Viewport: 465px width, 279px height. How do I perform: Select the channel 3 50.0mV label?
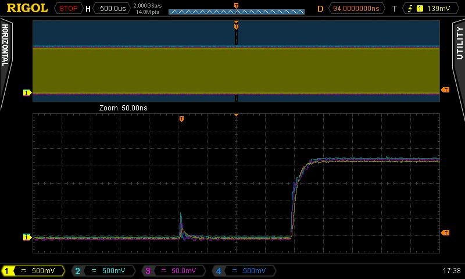(x=184, y=271)
